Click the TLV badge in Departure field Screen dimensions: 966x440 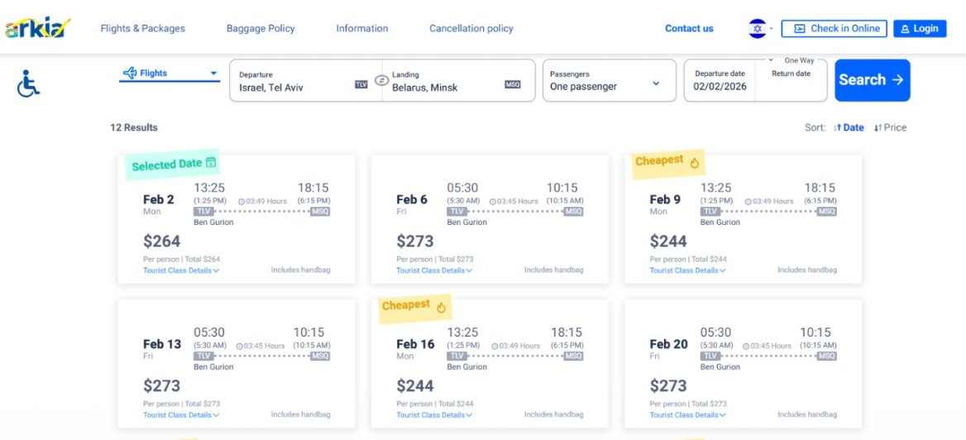point(361,84)
